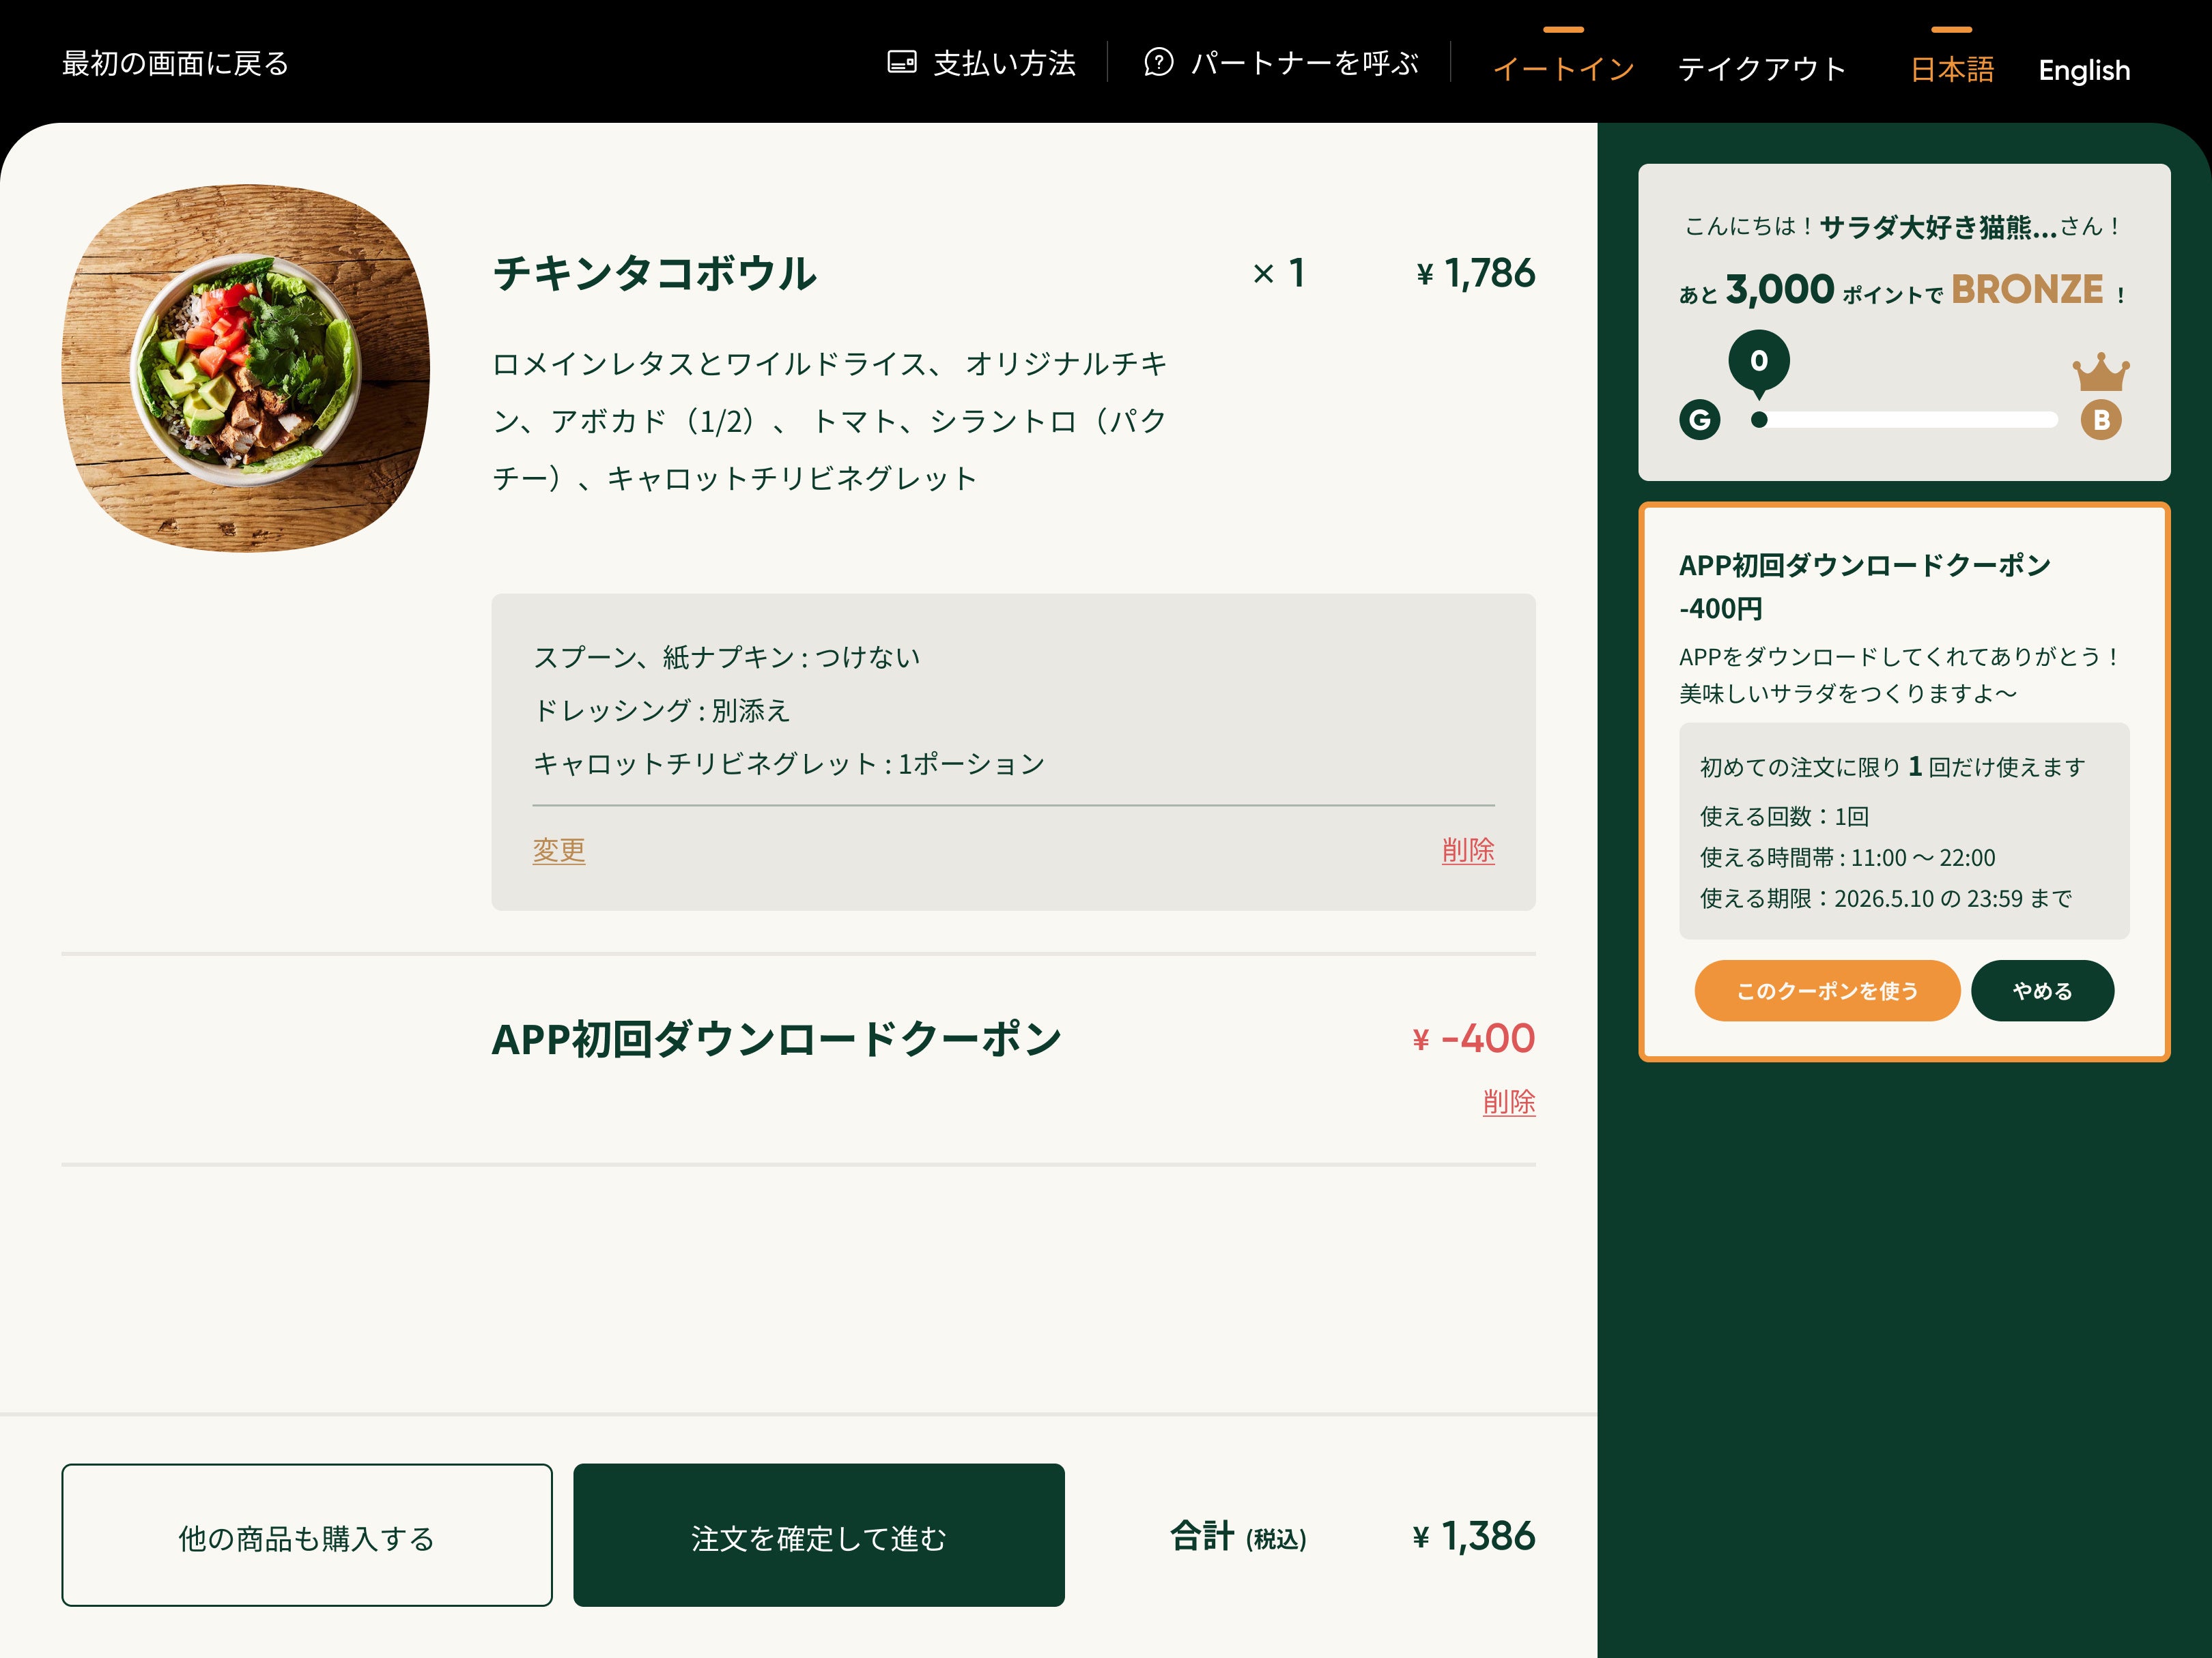
Task: Return via 最初の画面に戻る link
Action: pyautogui.click(x=175, y=63)
